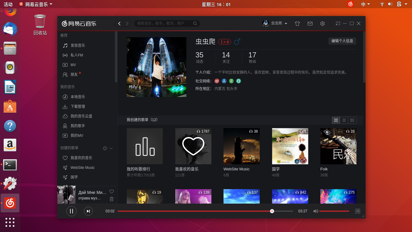The height and width of the screenshot is (232, 412).
Task: Show lyrics with the 词 icon
Action: 358,211
